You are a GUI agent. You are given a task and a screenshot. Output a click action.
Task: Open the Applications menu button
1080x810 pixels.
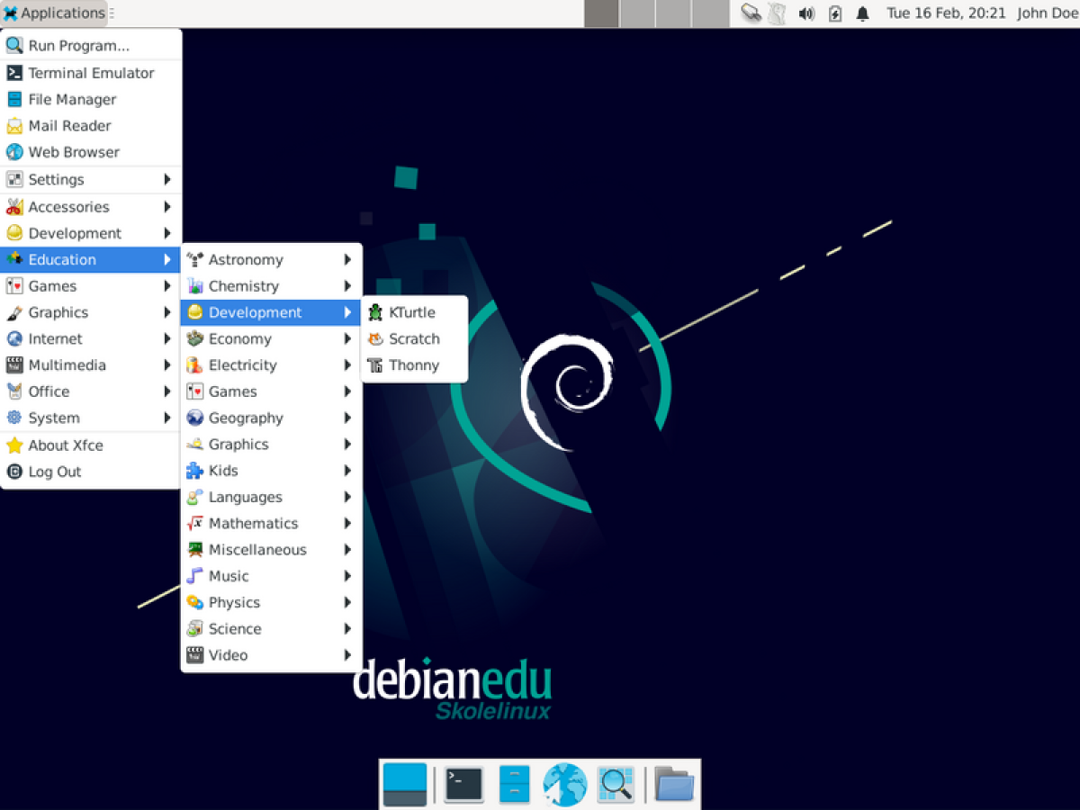pyautogui.click(x=54, y=13)
